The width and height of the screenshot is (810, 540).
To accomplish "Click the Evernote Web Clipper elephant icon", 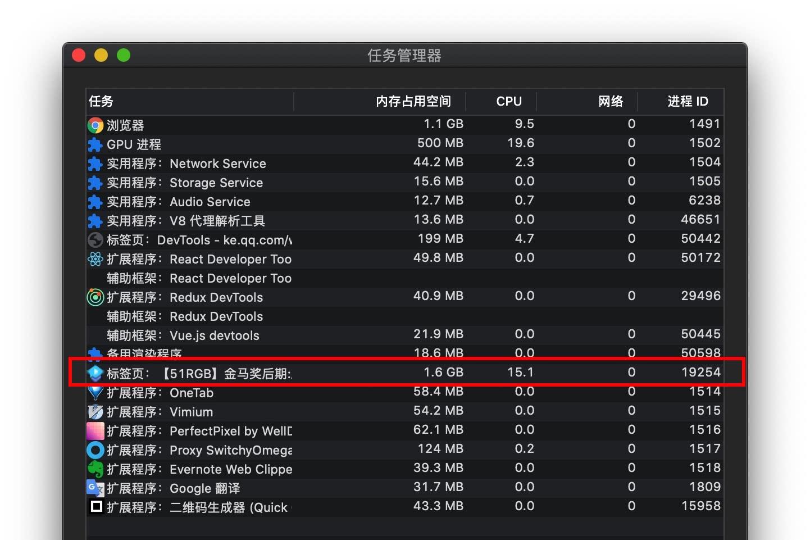I will pyautogui.click(x=95, y=469).
